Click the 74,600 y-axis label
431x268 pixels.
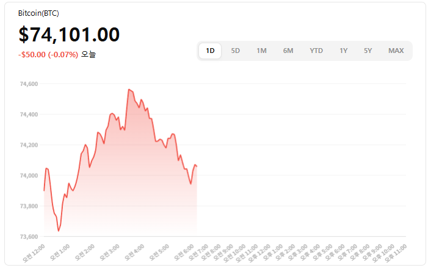(x=29, y=84)
